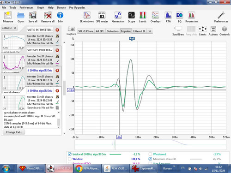
Task: Delete the 2000hz aigu IR Driv measurement
Action: pyautogui.click(x=57, y=71)
